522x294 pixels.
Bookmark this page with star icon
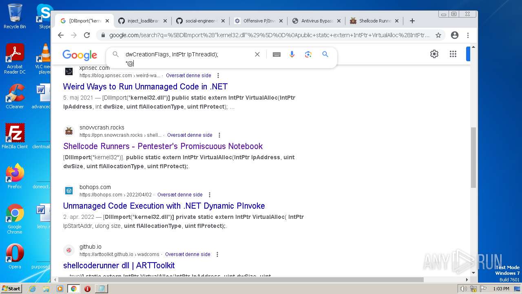[438, 35]
